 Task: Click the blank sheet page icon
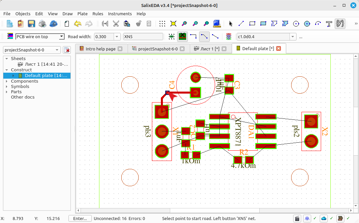tap(67, 24)
